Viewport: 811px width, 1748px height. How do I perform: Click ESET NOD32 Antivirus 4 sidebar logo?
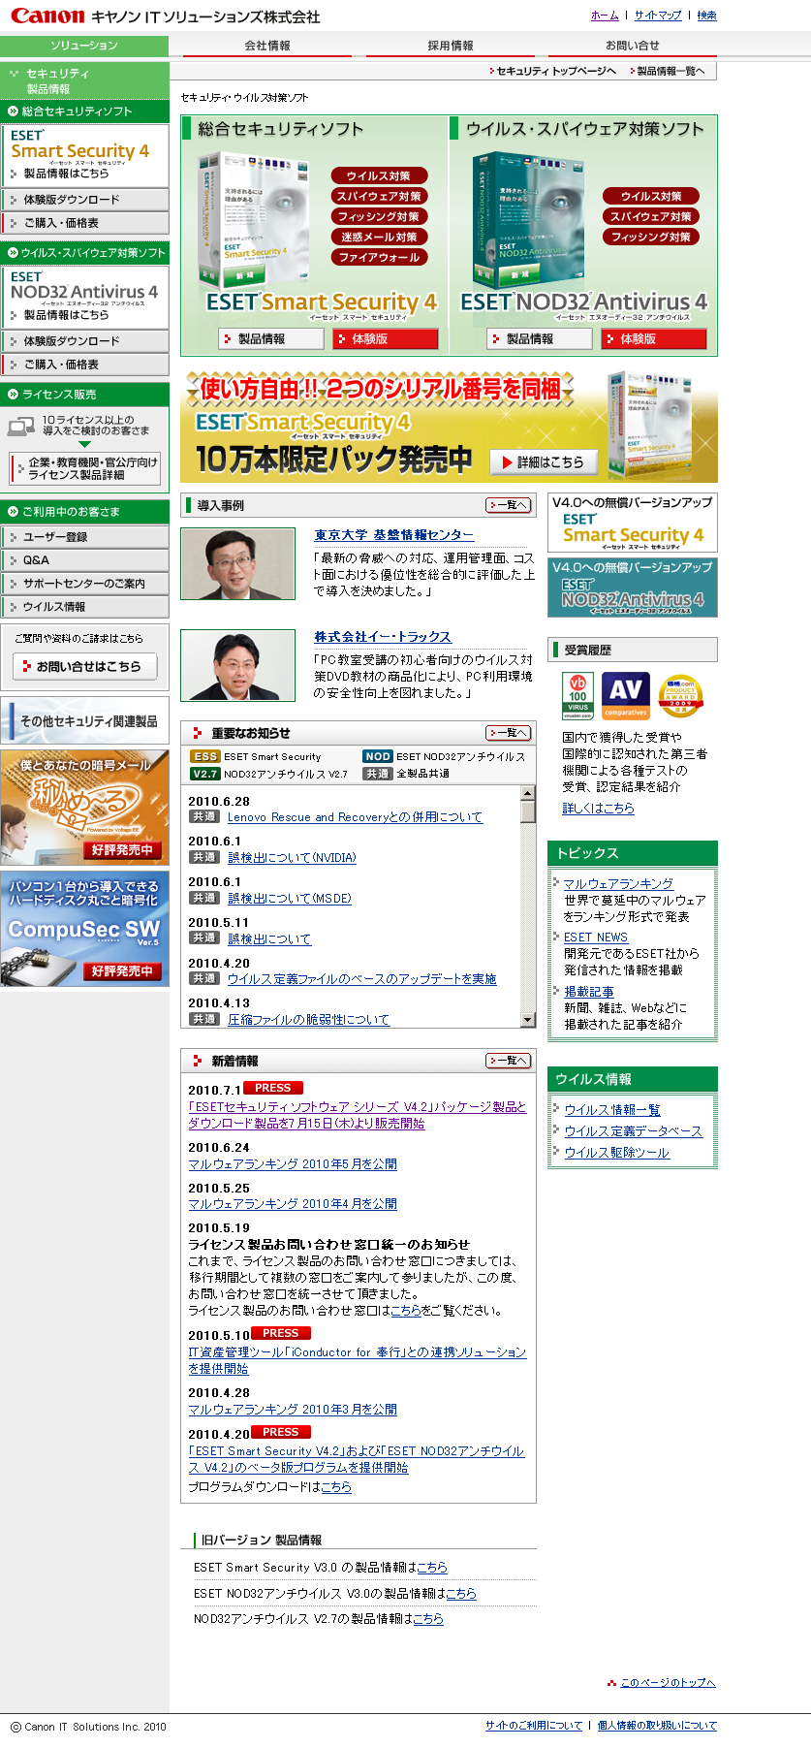[84, 288]
